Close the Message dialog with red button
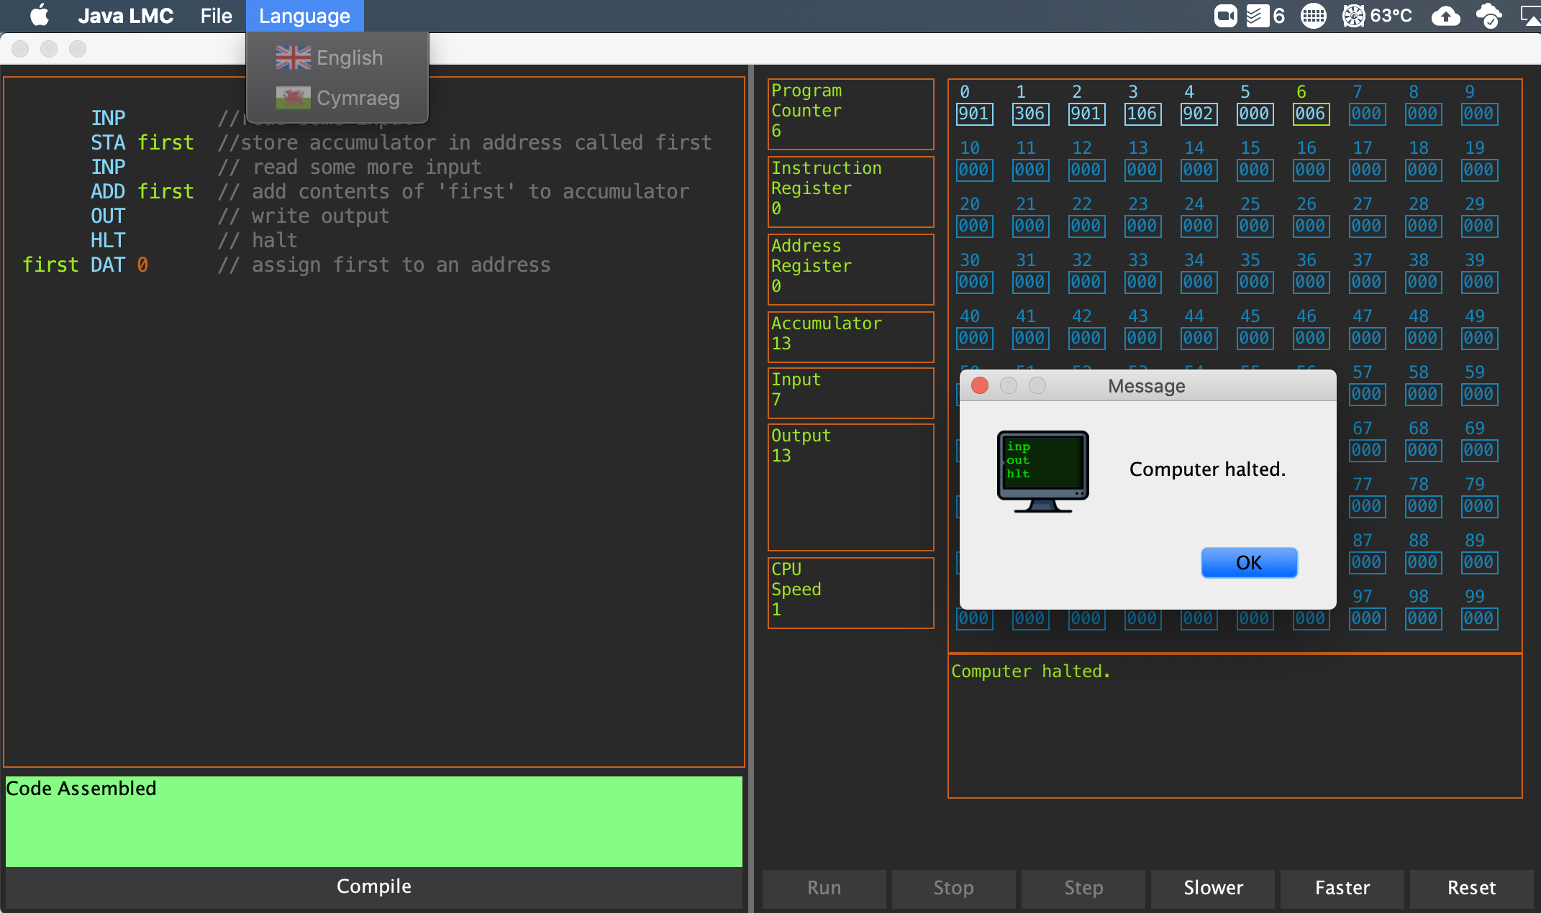This screenshot has width=1541, height=913. click(x=980, y=385)
